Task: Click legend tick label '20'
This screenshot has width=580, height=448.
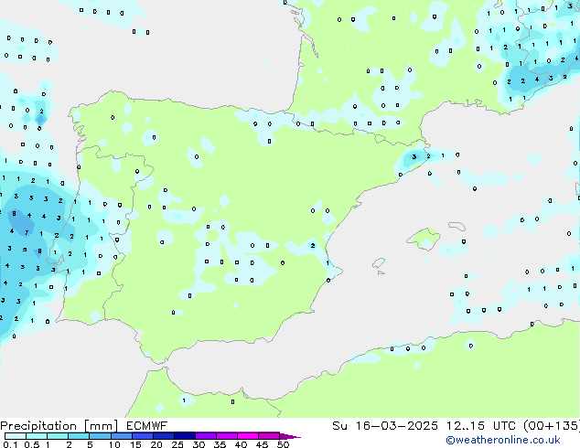Action: click(156, 444)
